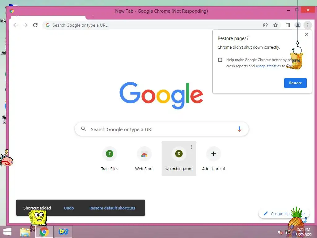Image resolution: width=317 pixels, height=238 pixels.
Task: Close the Restore pages popup
Action: coord(307,34)
